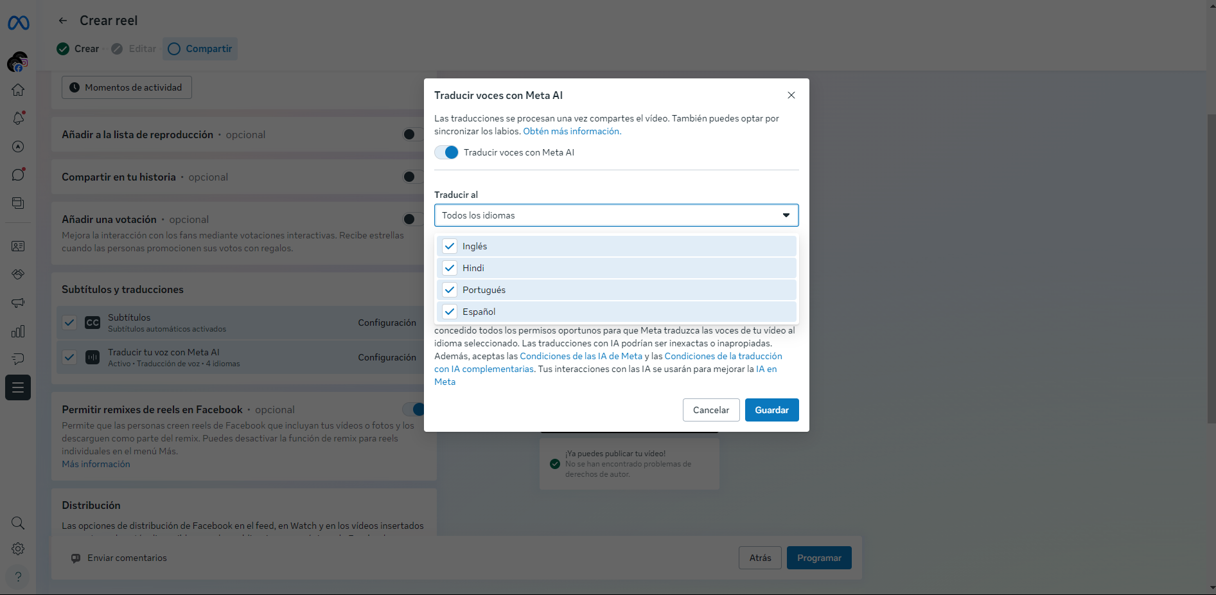1216x595 pixels.
Task: Switch to the Crear step tab
Action: point(78,49)
